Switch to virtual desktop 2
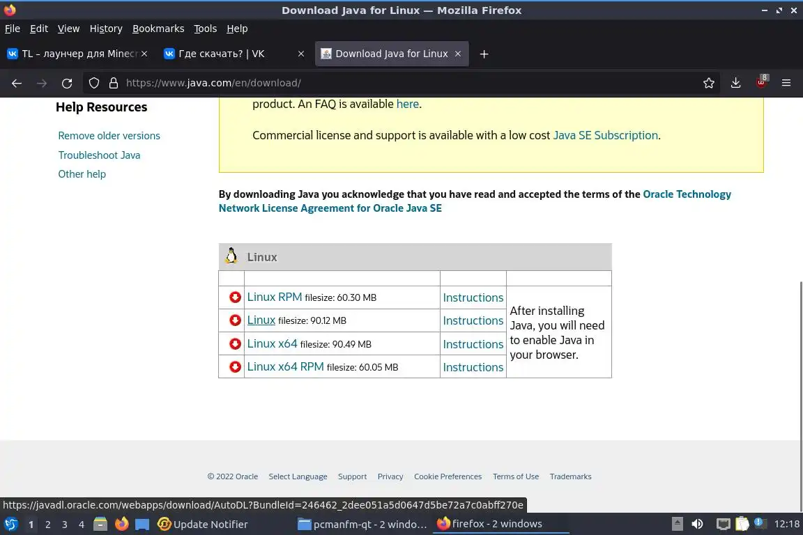 pyautogui.click(x=47, y=525)
